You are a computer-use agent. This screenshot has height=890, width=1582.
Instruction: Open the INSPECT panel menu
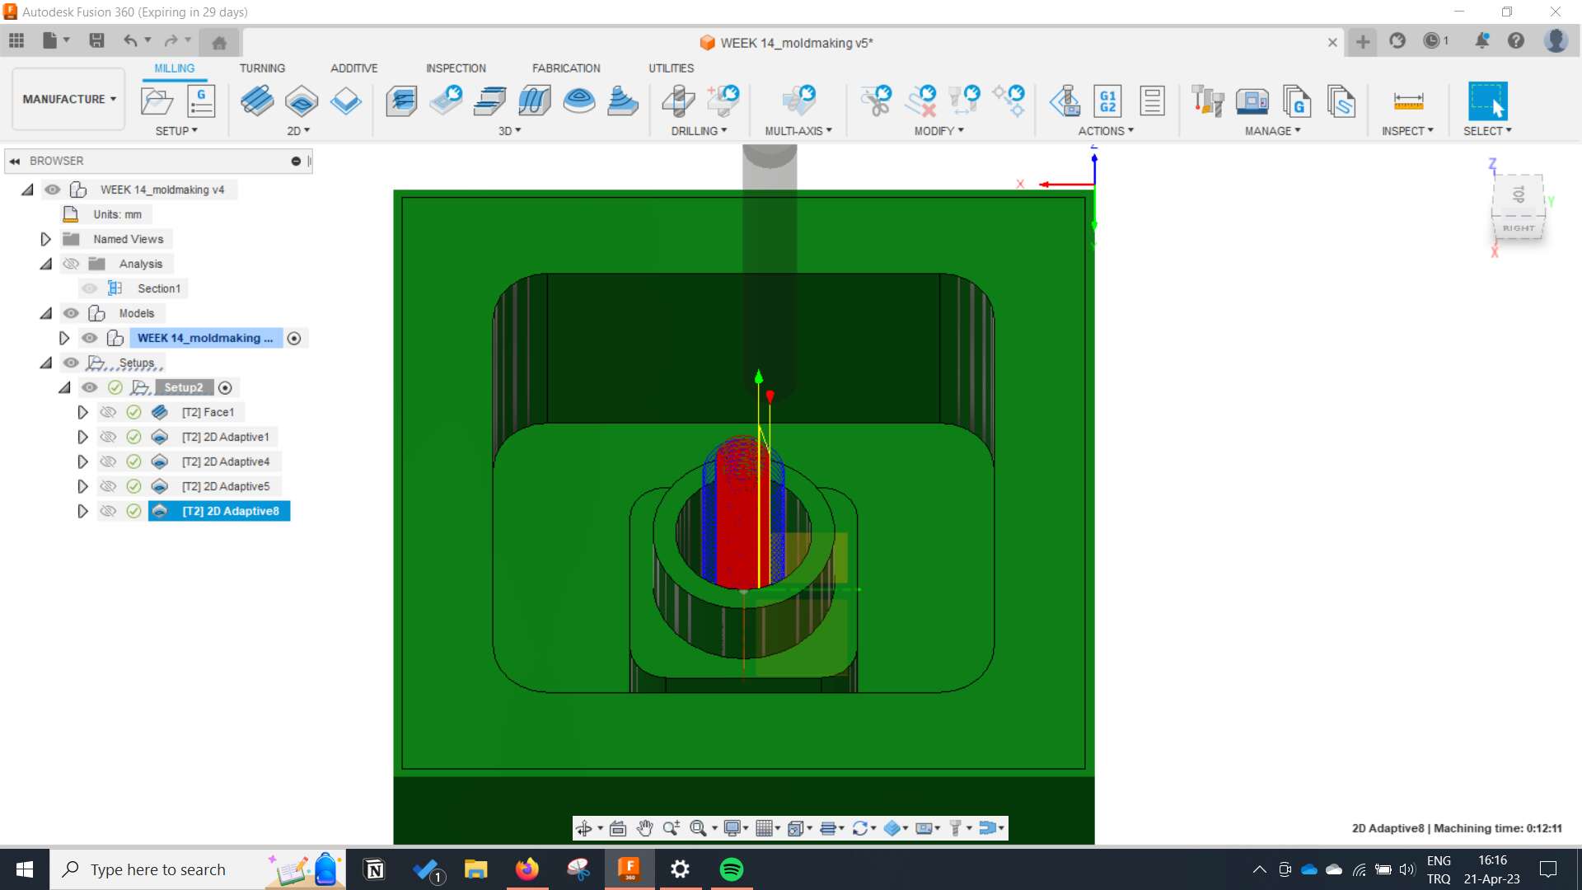[1407, 131]
